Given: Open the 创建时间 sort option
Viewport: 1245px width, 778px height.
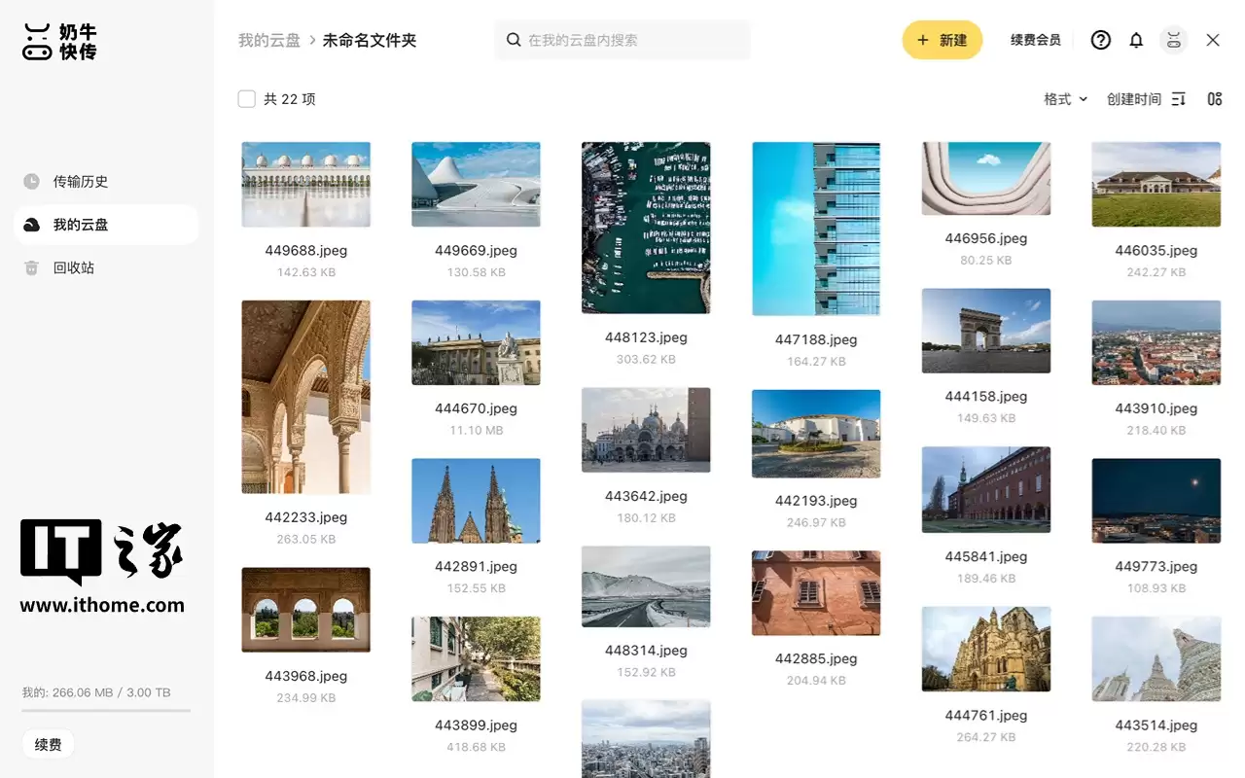Looking at the screenshot, I should click(x=1133, y=99).
